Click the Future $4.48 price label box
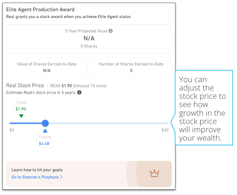 point(45,141)
